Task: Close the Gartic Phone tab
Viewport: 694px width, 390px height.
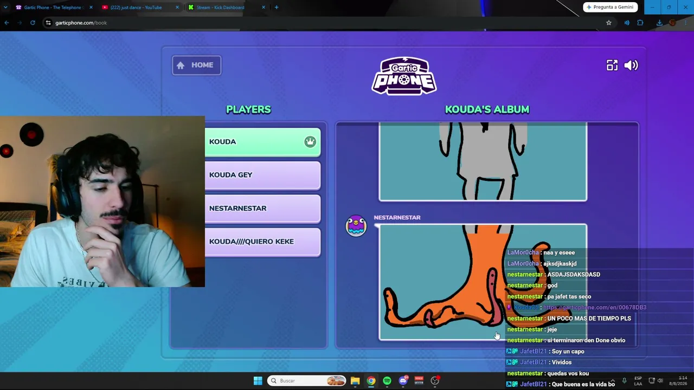Action: [91, 8]
